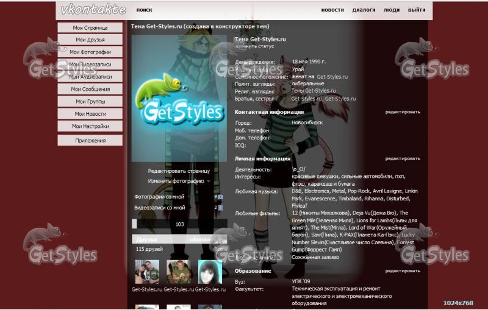Click 'новости' in top navigation

tap(332, 10)
